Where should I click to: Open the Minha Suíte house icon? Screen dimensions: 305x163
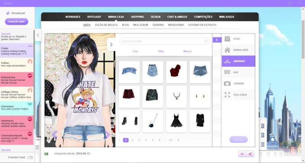pos(227,50)
